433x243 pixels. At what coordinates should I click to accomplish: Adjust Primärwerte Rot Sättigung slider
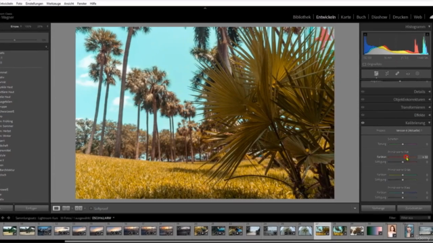pos(403,162)
